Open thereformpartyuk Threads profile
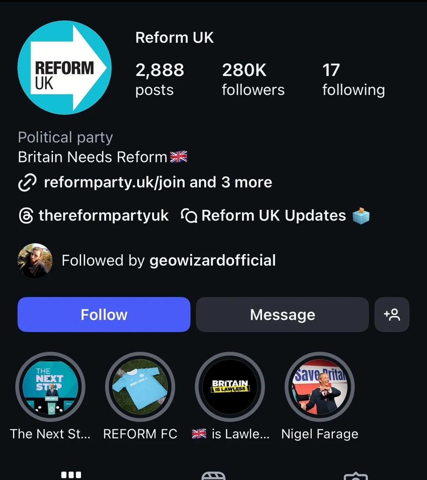The height and width of the screenshot is (480, 427). [x=104, y=216]
